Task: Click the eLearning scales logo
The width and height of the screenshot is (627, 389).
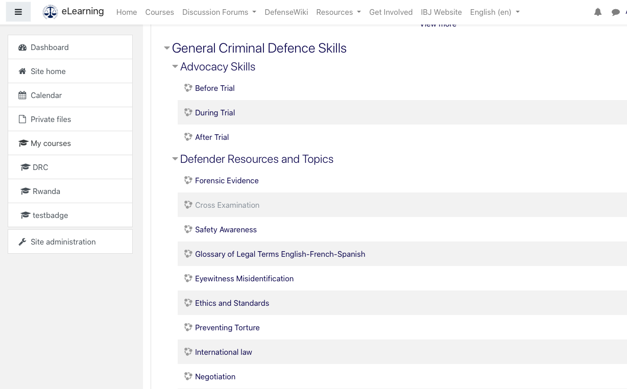Action: [50, 12]
